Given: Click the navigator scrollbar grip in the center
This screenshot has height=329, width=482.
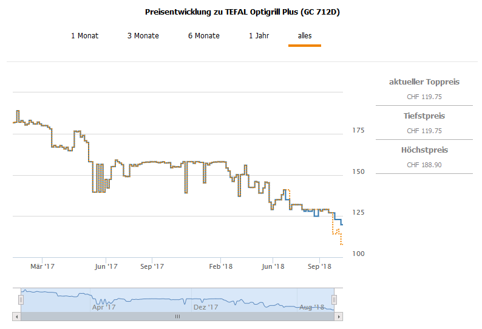Looking at the screenshot, I should 178,316.
